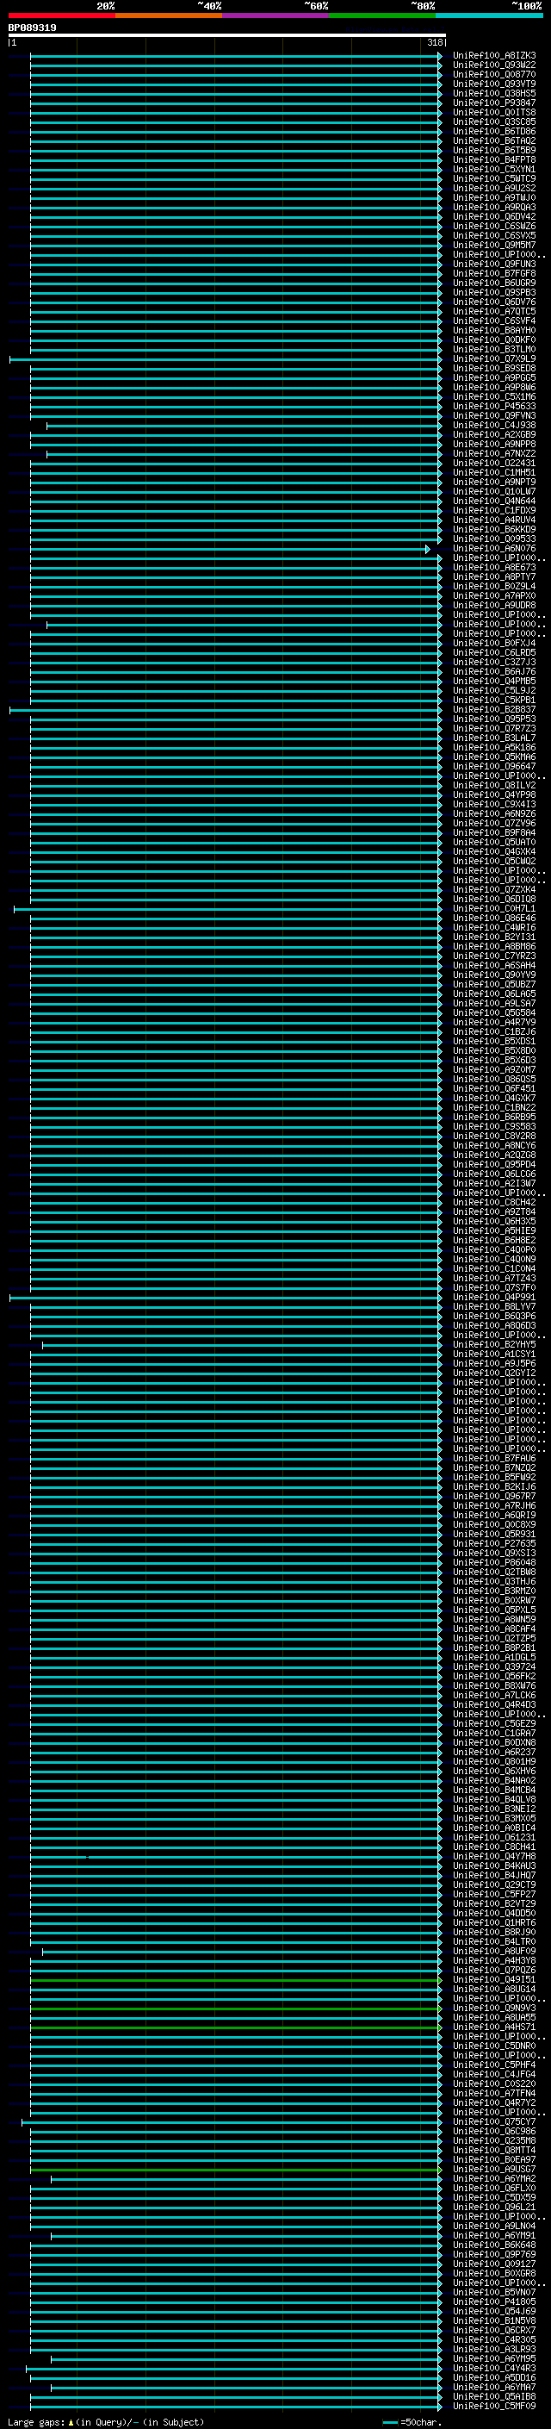
Task: Select the cyan ~100% identity legend bar
Action: [489, 16]
